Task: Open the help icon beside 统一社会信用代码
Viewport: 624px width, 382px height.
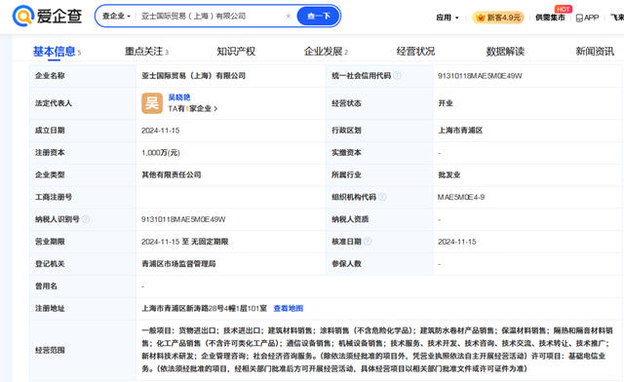Action: 397,76
